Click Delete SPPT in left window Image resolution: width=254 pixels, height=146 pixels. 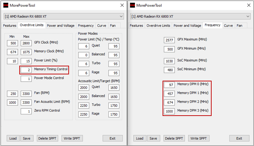pos(47,138)
